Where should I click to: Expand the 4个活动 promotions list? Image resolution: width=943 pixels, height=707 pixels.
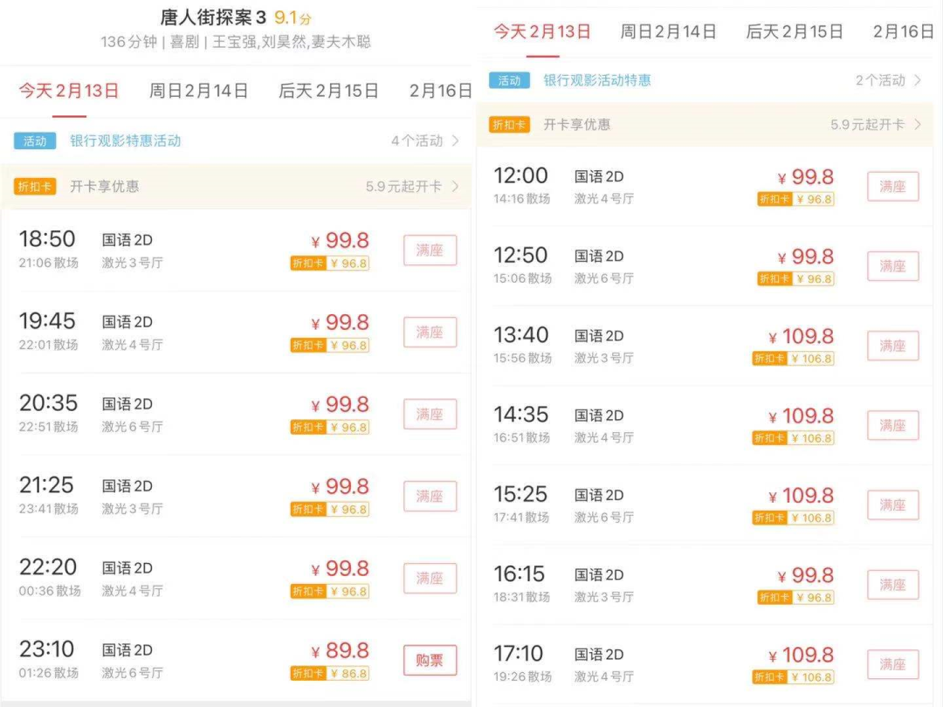[424, 141]
